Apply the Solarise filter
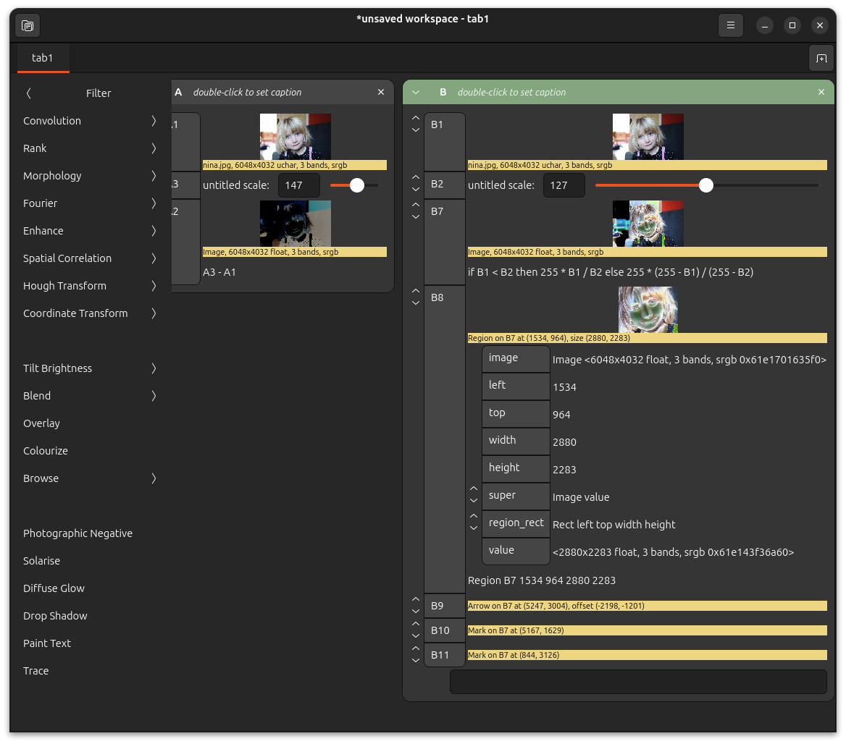The width and height of the screenshot is (846, 744). 90,561
